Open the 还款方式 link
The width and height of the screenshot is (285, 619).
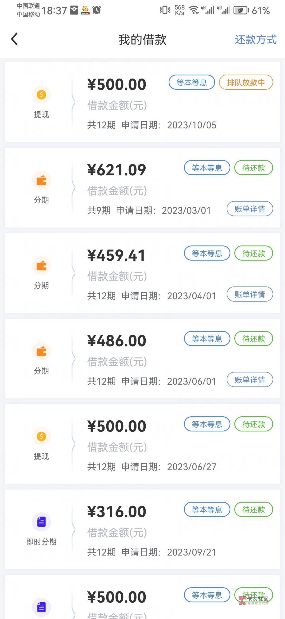coord(255,40)
